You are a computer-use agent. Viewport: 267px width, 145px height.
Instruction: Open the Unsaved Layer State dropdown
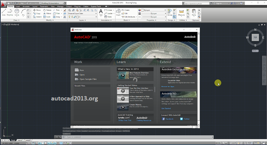82,13
